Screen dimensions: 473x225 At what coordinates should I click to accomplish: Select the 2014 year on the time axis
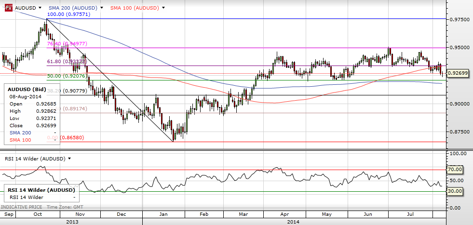click(293, 221)
